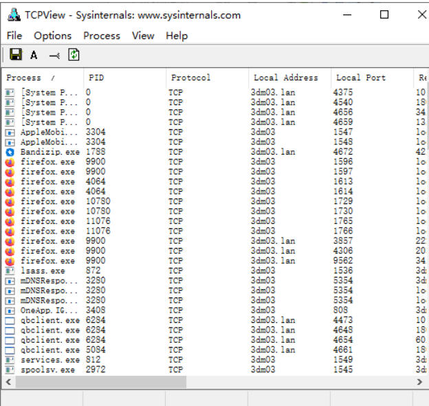Select the spoolsv.exe process icon
The width and height of the screenshot is (429, 406).
point(10,370)
